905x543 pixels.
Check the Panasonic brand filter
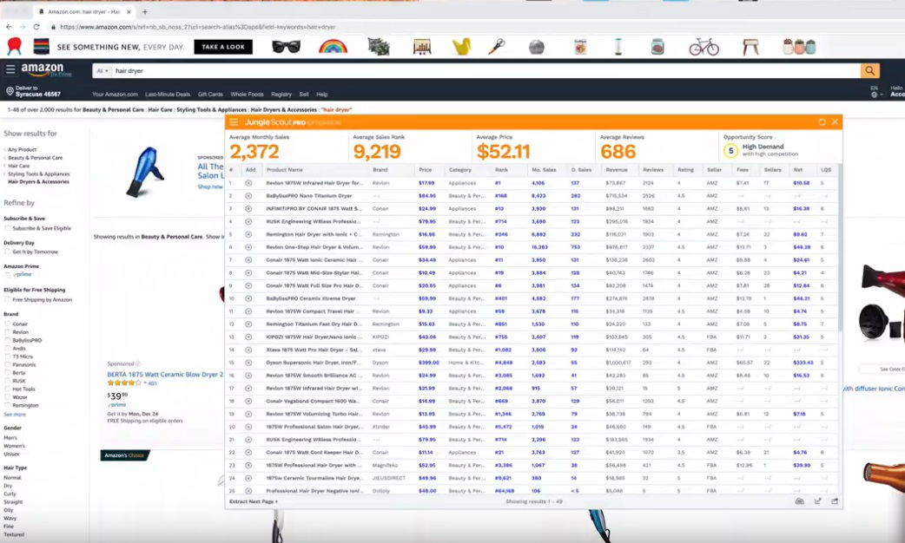[8, 364]
